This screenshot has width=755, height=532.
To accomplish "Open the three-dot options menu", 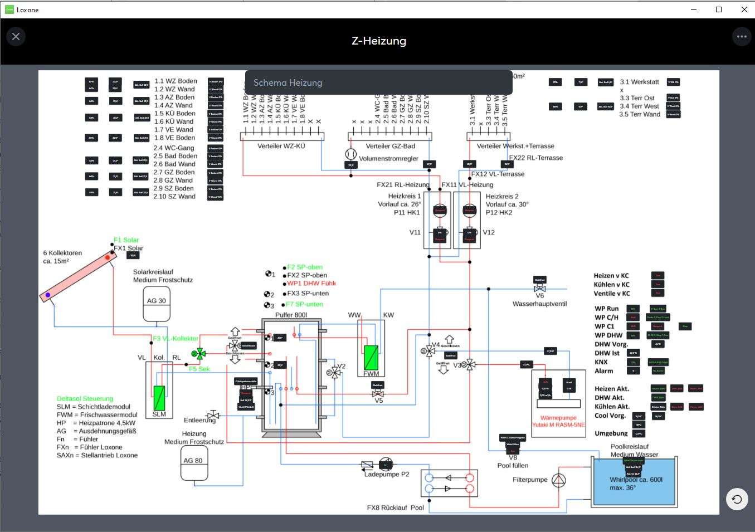I will (742, 36).
